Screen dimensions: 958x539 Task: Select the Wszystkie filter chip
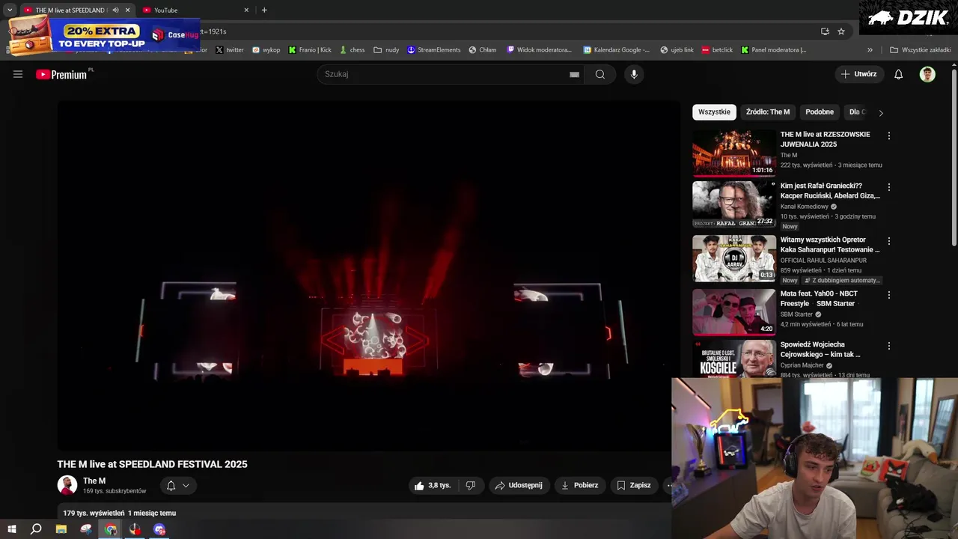[x=714, y=112]
